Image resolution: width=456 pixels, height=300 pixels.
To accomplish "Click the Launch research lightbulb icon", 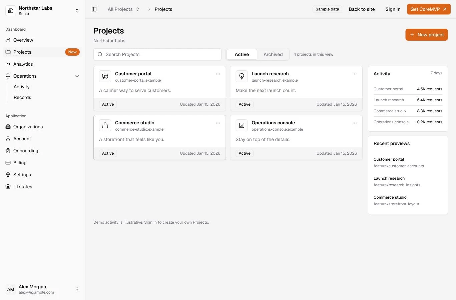I will (242, 76).
